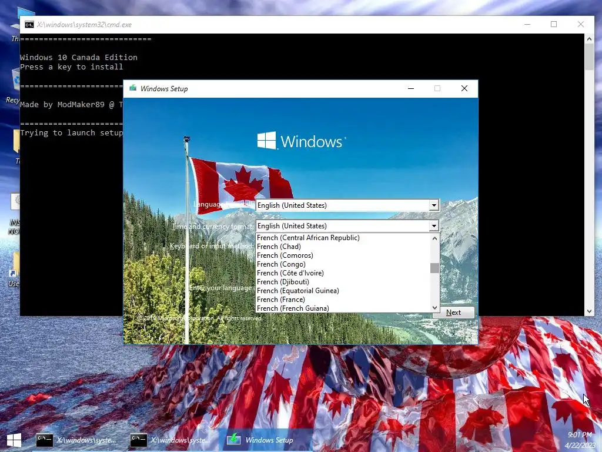This screenshot has width=602, height=452.
Task: Click dropdown list scrollbar down arrow
Action: [434, 307]
